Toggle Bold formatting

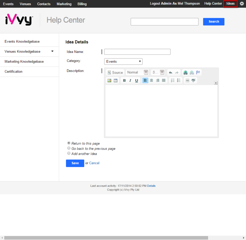coord(124,81)
